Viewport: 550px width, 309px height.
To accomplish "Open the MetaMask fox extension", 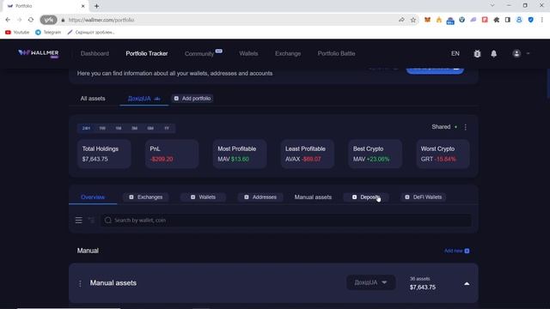I will point(427,20).
